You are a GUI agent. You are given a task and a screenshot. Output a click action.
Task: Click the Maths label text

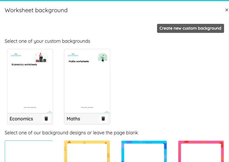pos(73,119)
